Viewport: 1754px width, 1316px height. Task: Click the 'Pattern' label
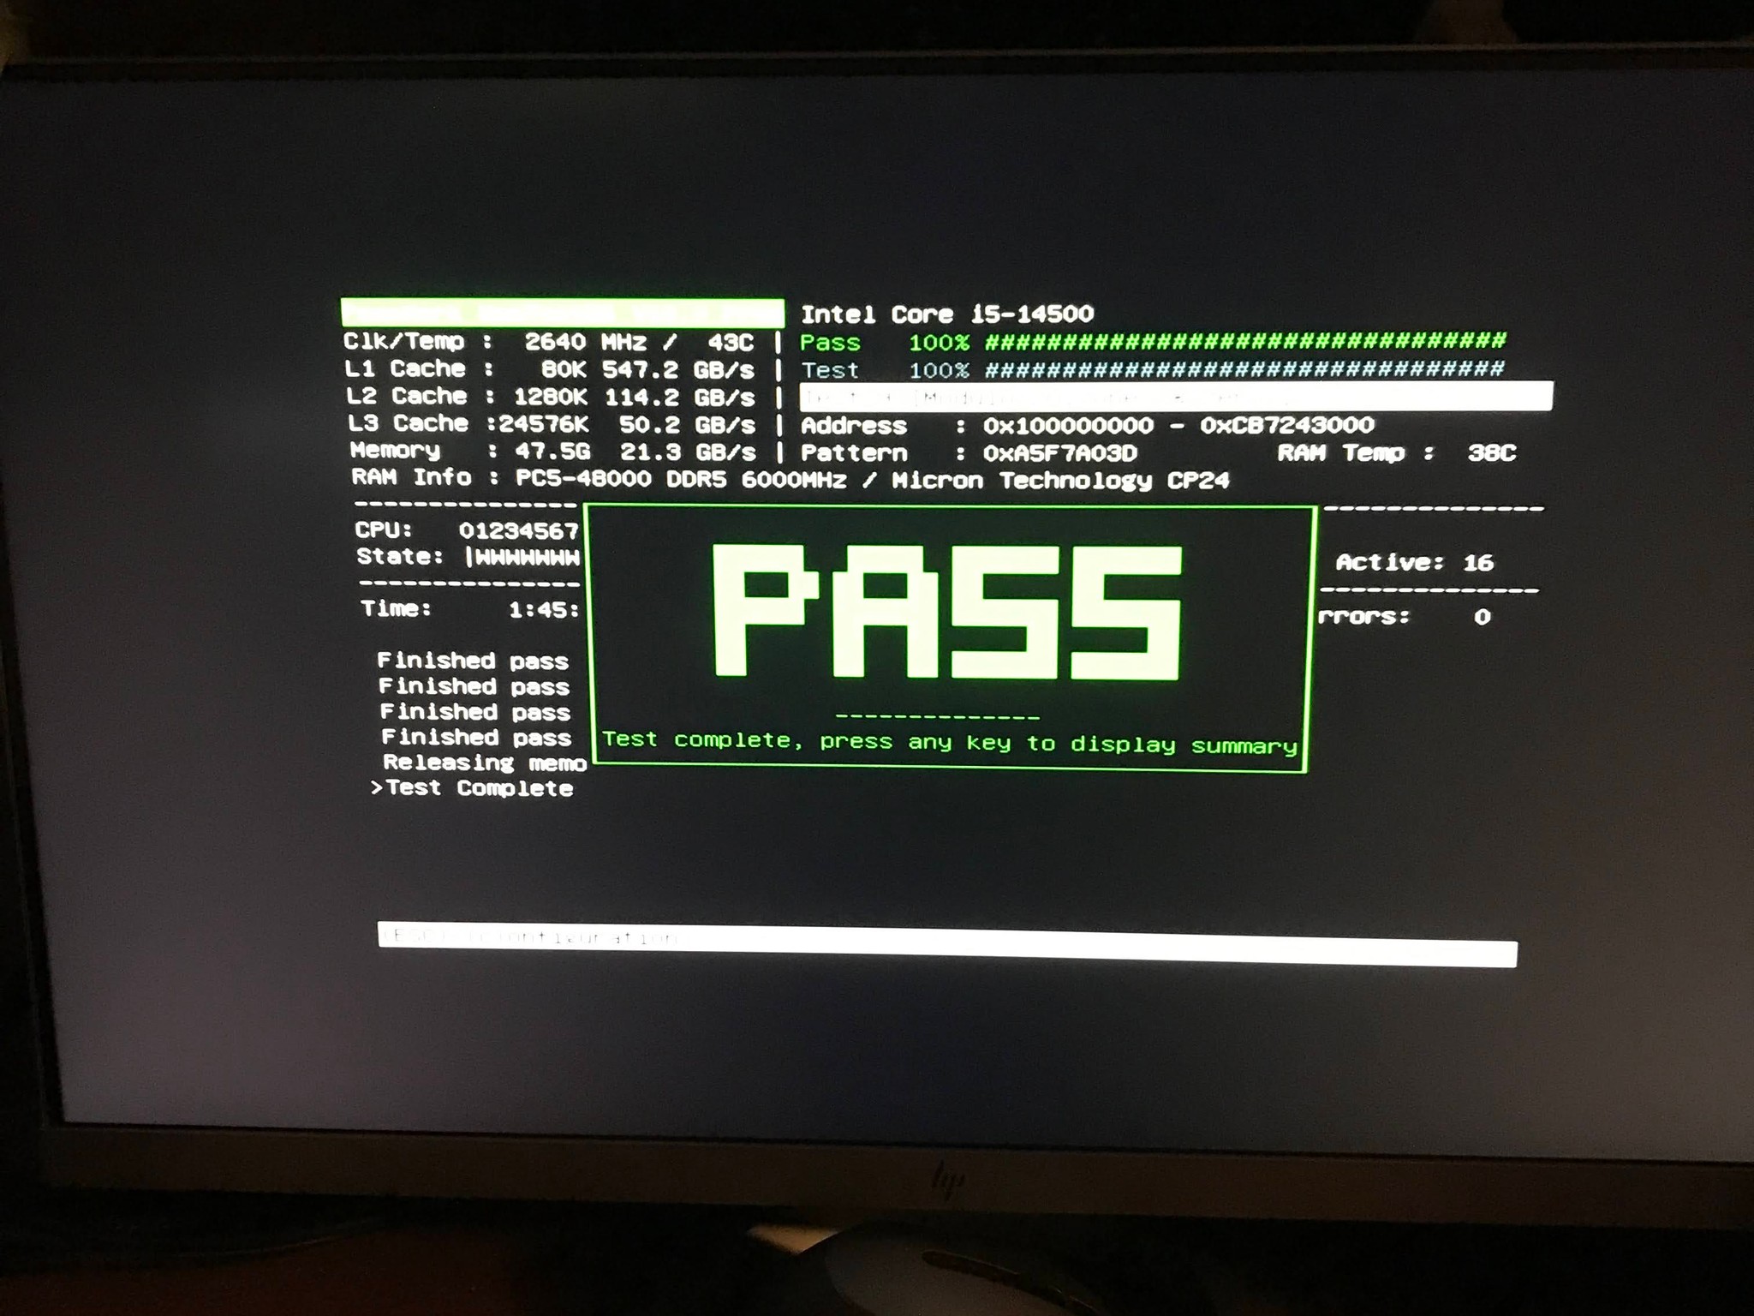point(853,452)
